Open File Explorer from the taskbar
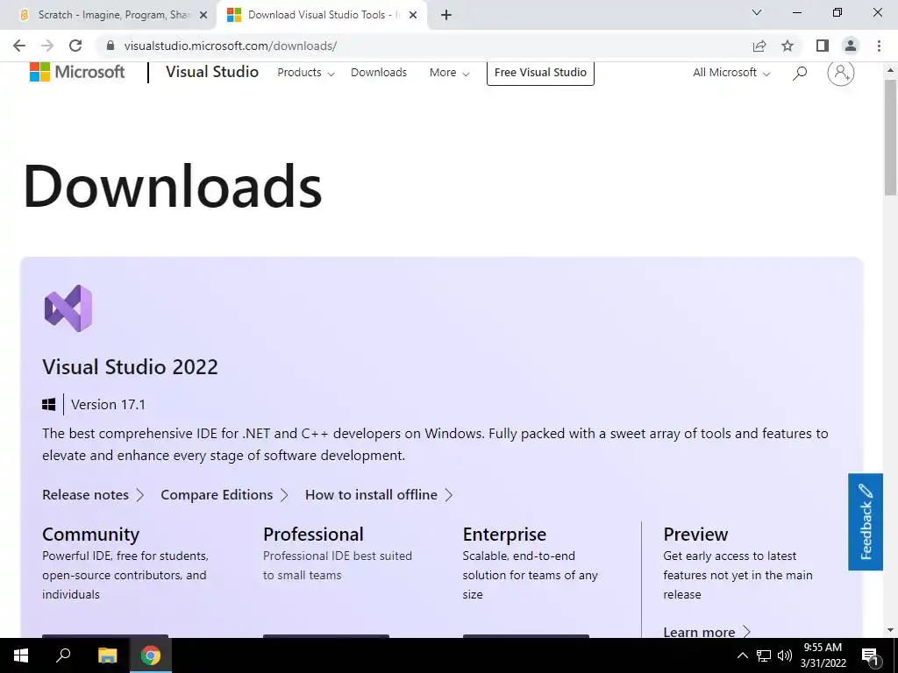 coord(107,655)
